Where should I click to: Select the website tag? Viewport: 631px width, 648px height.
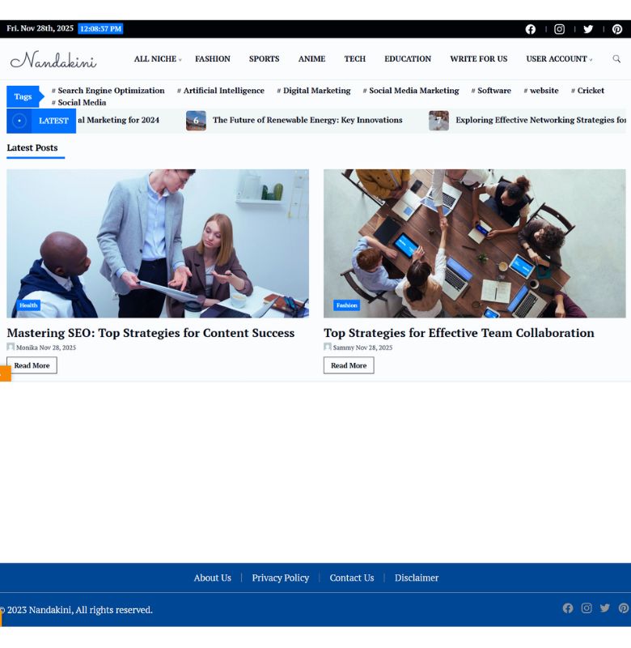pyautogui.click(x=541, y=91)
